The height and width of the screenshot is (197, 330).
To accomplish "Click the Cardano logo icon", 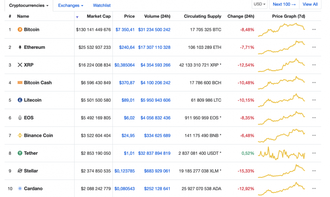I will pos(20,188).
